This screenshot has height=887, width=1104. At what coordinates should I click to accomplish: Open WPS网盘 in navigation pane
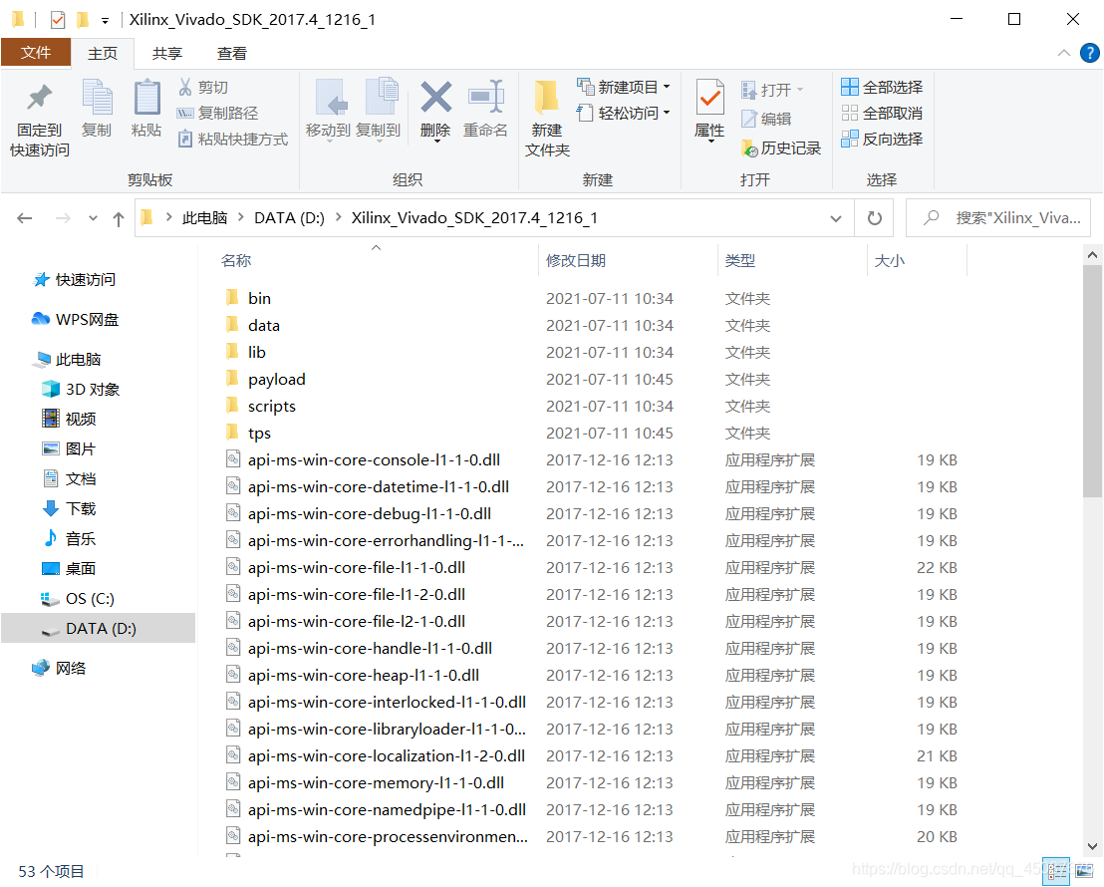coord(76,319)
